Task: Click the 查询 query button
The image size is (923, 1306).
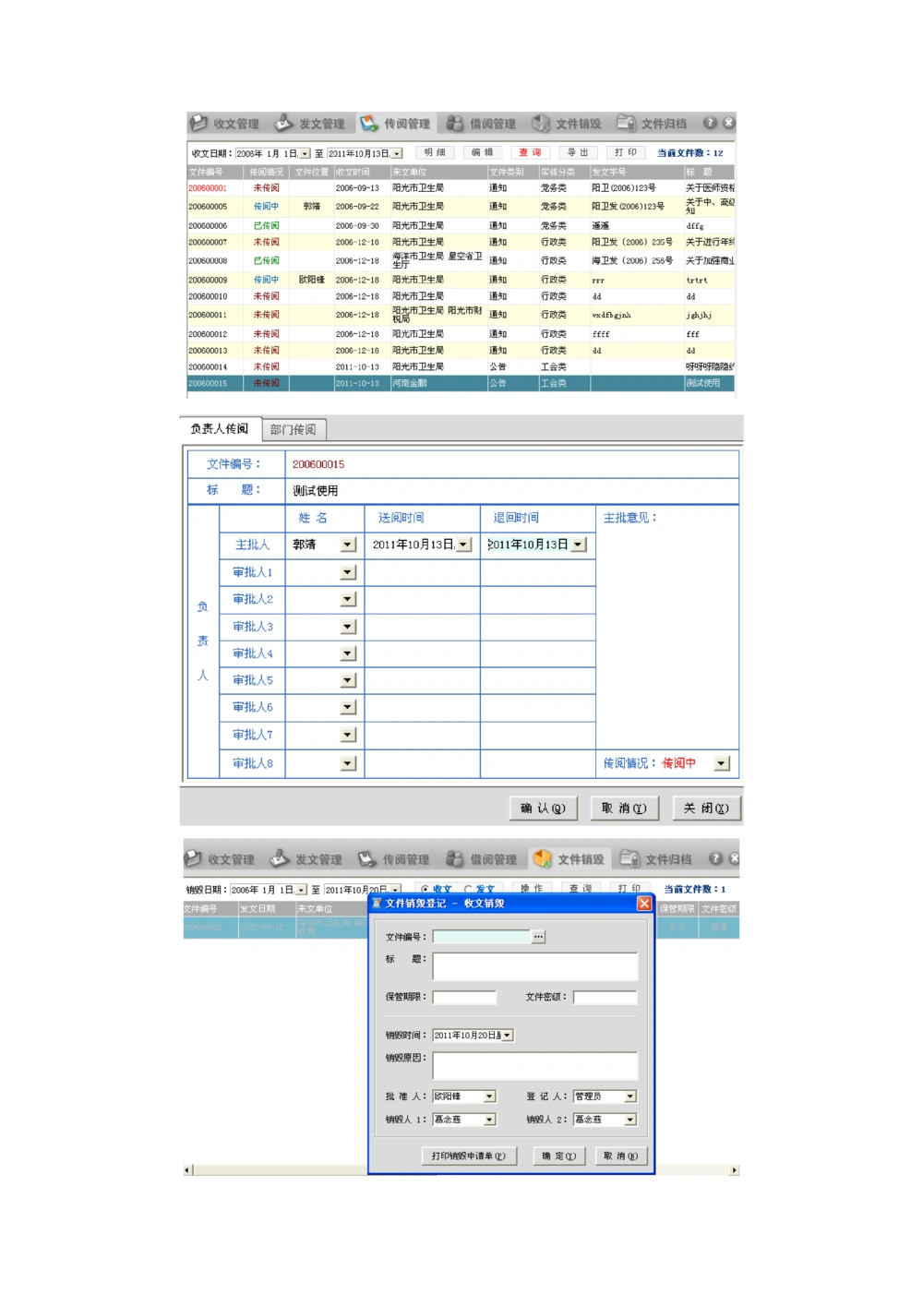Action: coord(532,152)
